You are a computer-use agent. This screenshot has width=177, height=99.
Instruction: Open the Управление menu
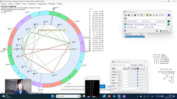tap(32, 4)
